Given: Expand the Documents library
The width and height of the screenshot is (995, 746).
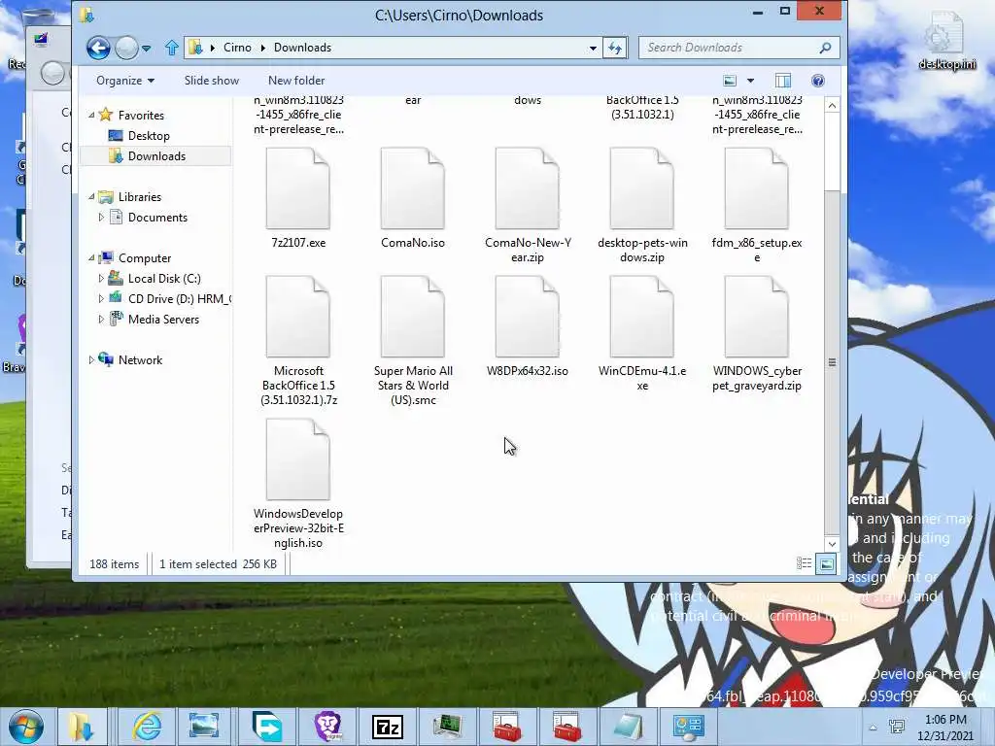Looking at the screenshot, I should click(x=101, y=217).
